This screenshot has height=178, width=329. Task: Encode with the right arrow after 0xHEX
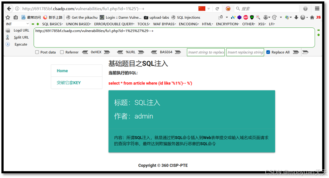[107, 52]
